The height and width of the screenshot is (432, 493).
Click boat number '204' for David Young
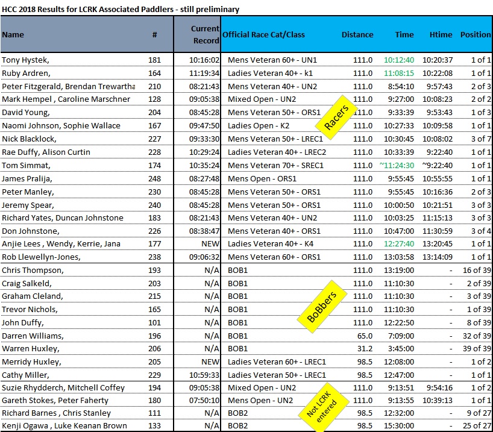pos(154,112)
